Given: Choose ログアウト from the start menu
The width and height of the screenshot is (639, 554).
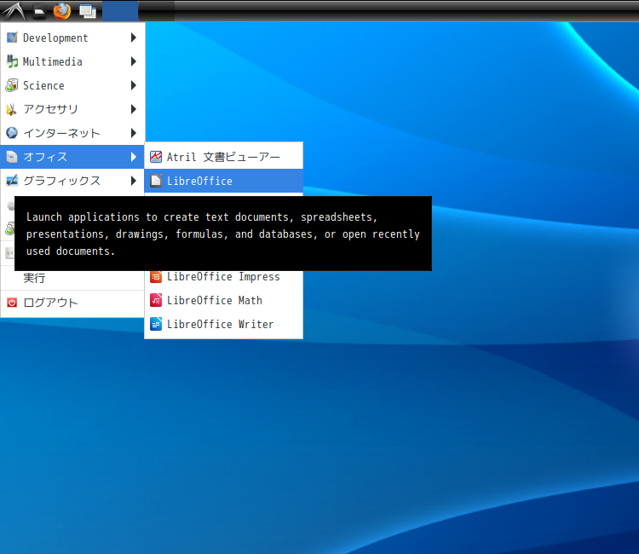Looking at the screenshot, I should 72,303.
